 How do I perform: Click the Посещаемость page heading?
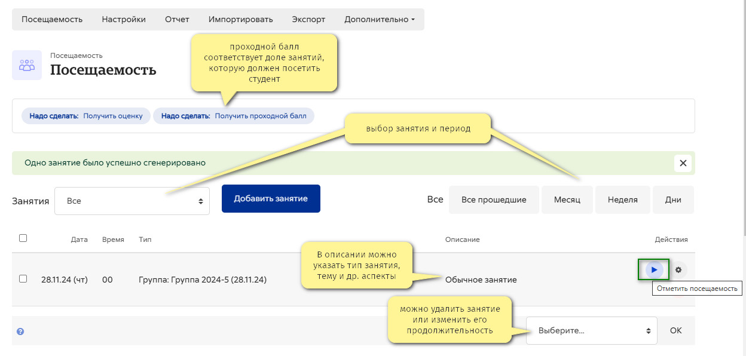103,70
